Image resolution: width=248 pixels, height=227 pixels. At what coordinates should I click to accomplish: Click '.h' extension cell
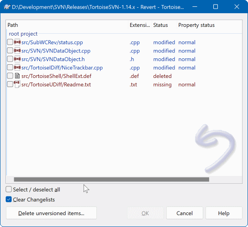(x=132, y=59)
